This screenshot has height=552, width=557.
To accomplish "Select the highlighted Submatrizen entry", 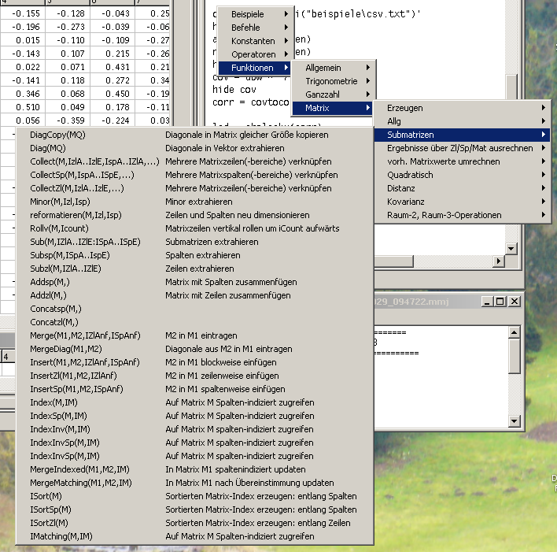I will click(462, 135).
